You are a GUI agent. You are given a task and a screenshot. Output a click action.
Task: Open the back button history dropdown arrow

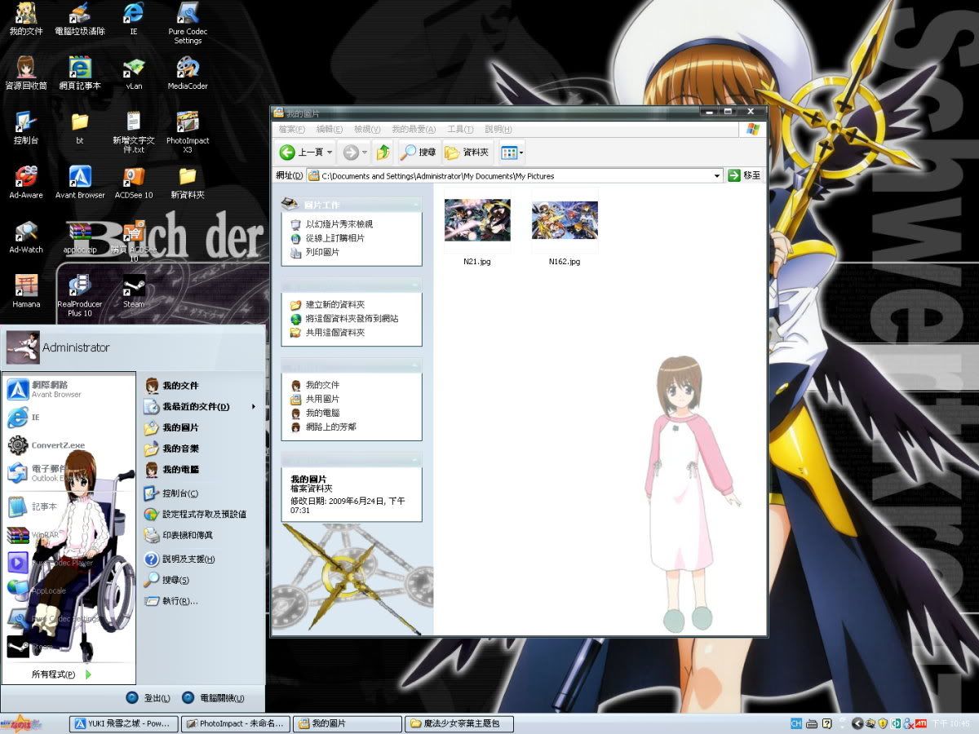click(330, 152)
